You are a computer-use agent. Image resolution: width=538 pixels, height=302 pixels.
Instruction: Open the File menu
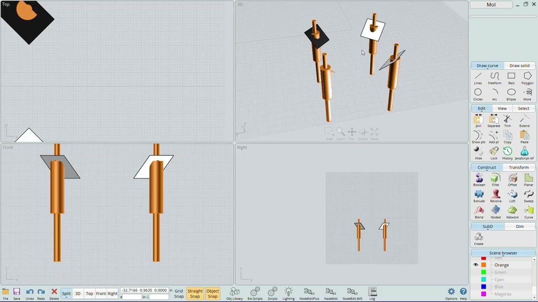click(5, 294)
